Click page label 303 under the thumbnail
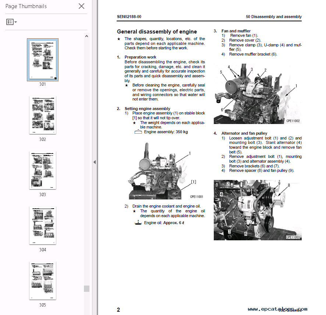This screenshot has height=315, width=326. (x=43, y=195)
